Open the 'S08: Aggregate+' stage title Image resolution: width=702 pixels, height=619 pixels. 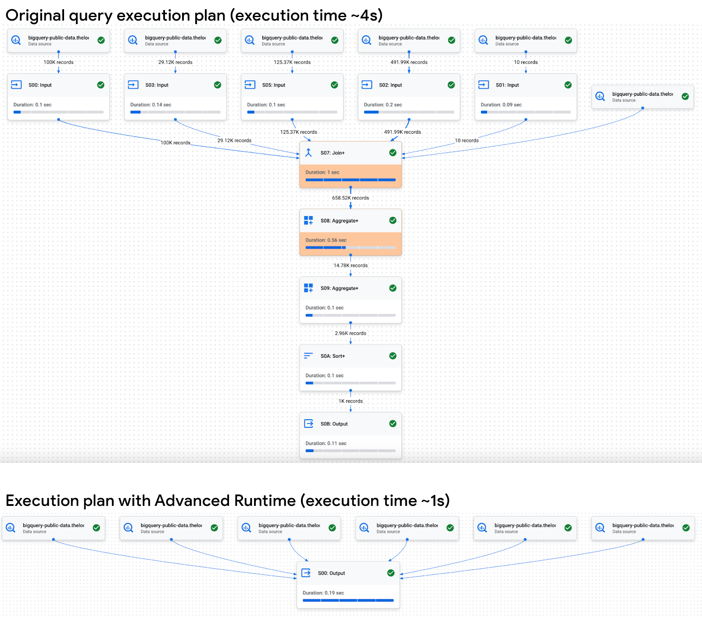[340, 221]
